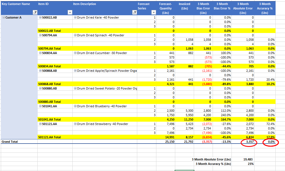The width and height of the screenshot is (285, 171).
Task: Collapse Drum Dried Blueberry -40 Powder description
Action: pyautogui.click(x=75, y=106)
